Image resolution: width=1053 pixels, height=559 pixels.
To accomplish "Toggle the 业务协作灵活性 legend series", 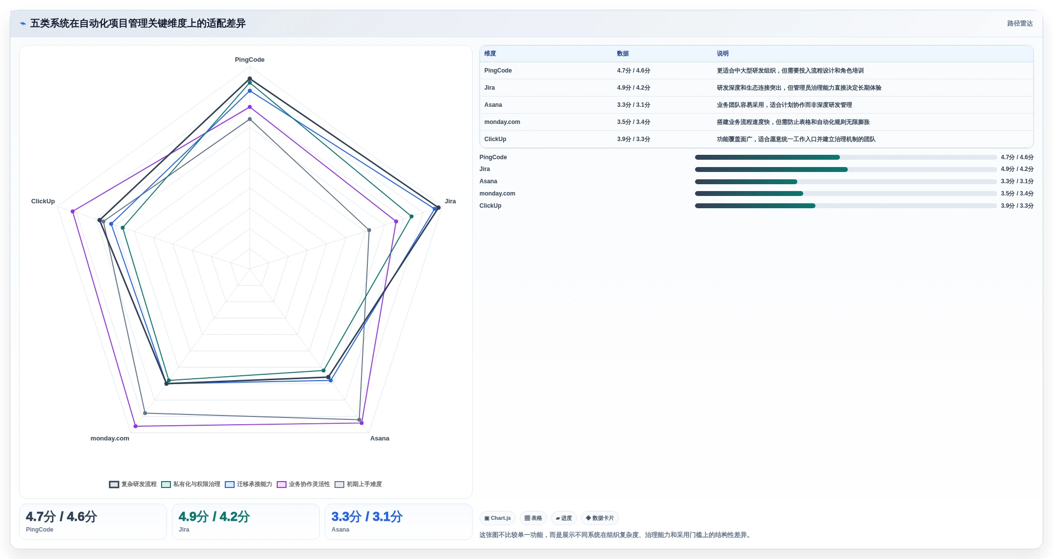I will click(303, 484).
